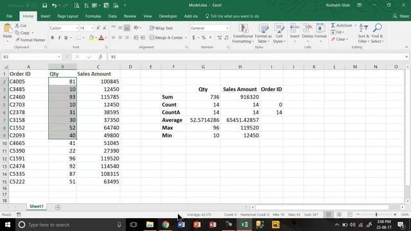The height and width of the screenshot is (231, 411).
Task: Open Chrome from the taskbar
Action: pyautogui.click(x=166, y=225)
